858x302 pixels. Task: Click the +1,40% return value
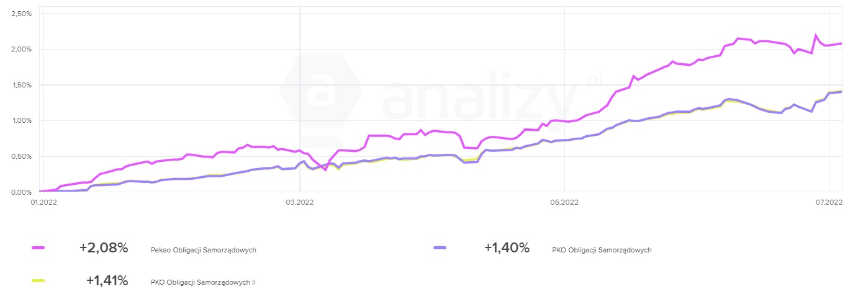(x=507, y=248)
